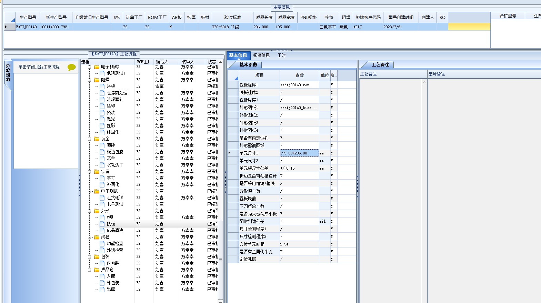This screenshot has width=541, height=303.
Task: Select the 阻焊前处理 process step
Action: (x=117, y=93)
